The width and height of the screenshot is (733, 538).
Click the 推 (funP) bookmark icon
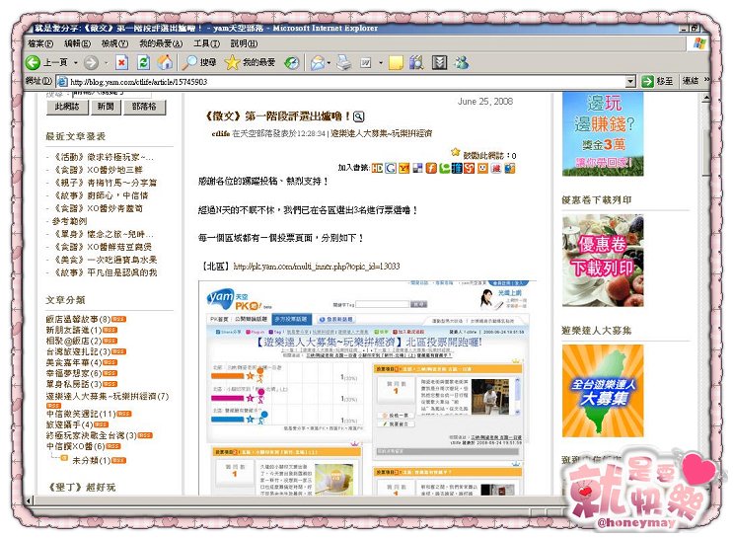pos(457,168)
